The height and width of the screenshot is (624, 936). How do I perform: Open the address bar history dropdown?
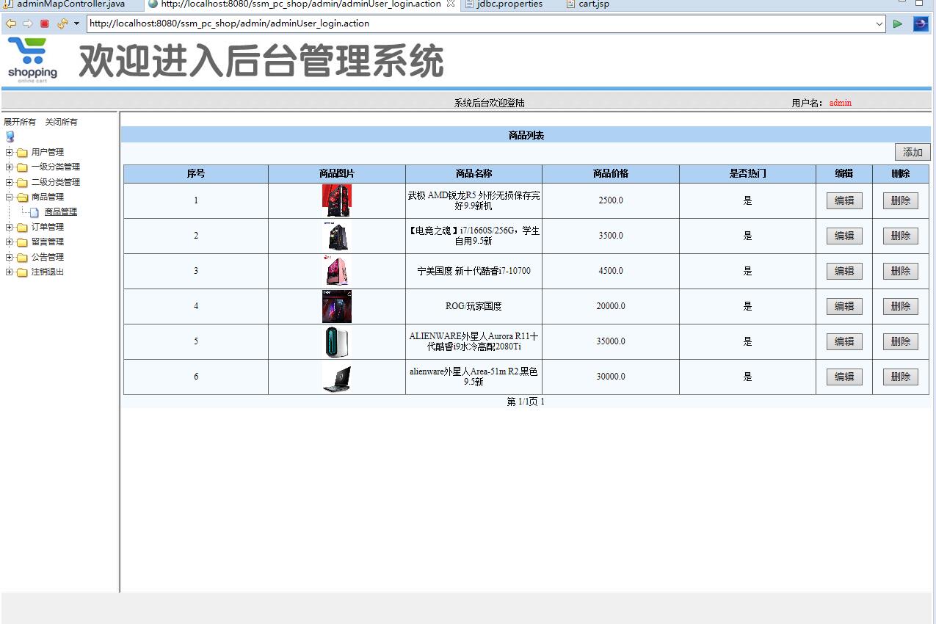click(x=879, y=23)
